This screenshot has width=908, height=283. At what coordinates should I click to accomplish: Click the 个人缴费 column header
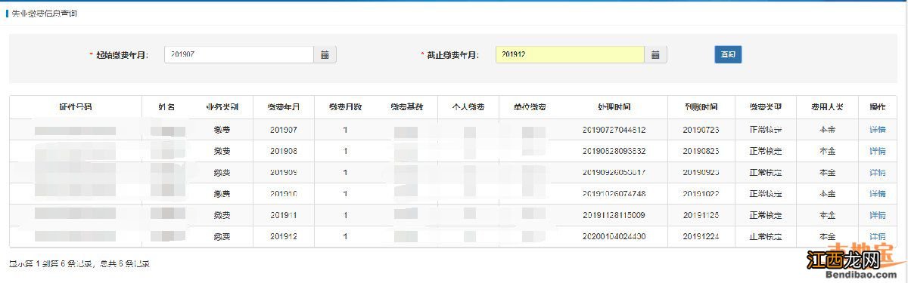468,107
